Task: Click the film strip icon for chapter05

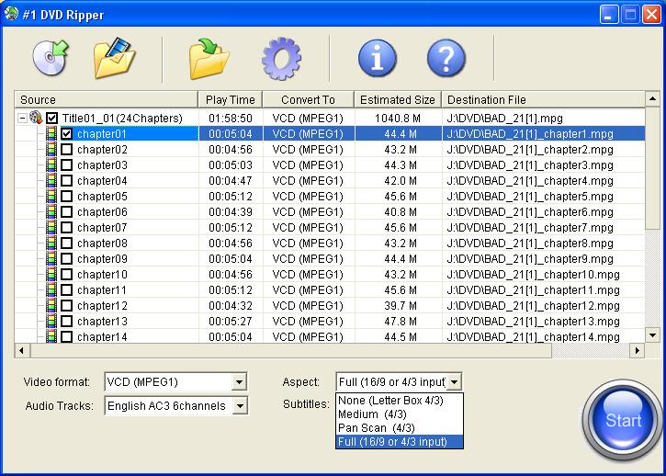Action: pyautogui.click(x=51, y=197)
